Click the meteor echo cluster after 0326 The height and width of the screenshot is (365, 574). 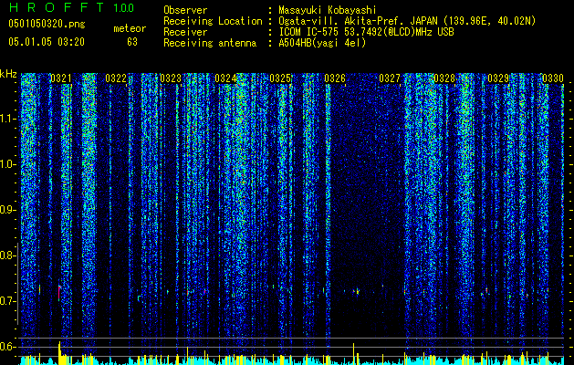[356, 292]
